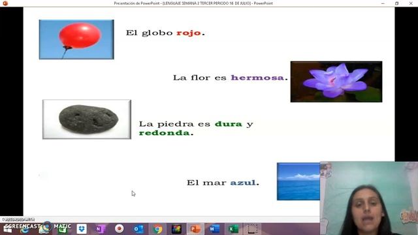Click the text 'El mar'
This screenshot has width=418, height=235.
[x=206, y=183]
